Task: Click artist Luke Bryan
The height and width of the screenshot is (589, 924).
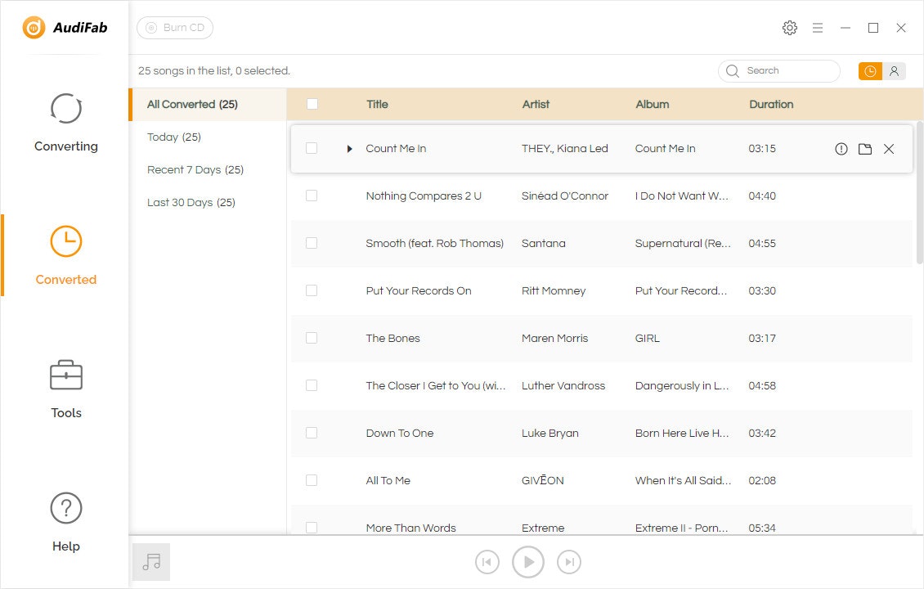Action: coord(549,434)
